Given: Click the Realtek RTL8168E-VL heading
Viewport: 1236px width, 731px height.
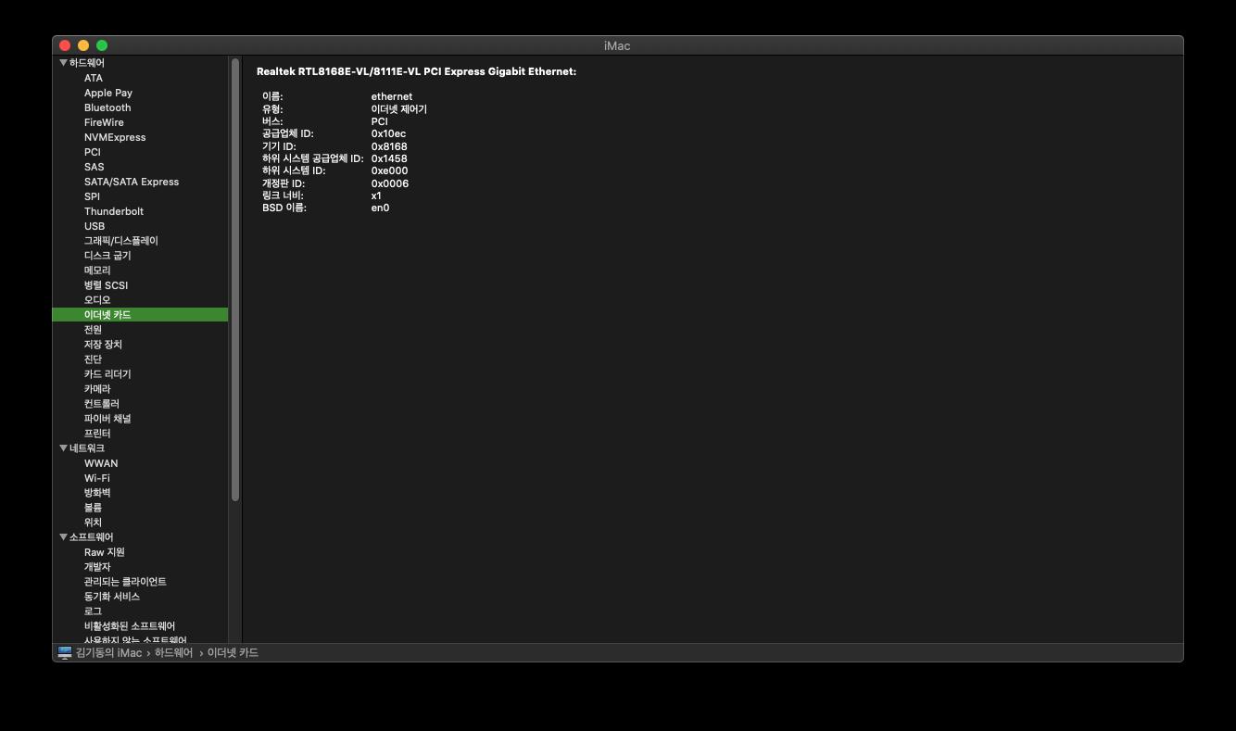Looking at the screenshot, I should click(x=416, y=71).
